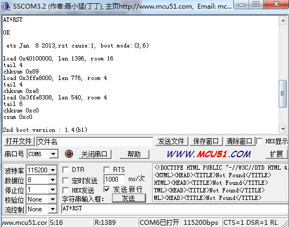The height and width of the screenshot is (227, 289).
Task: Click 关闭串口 close serial port button
Action: (x=95, y=154)
